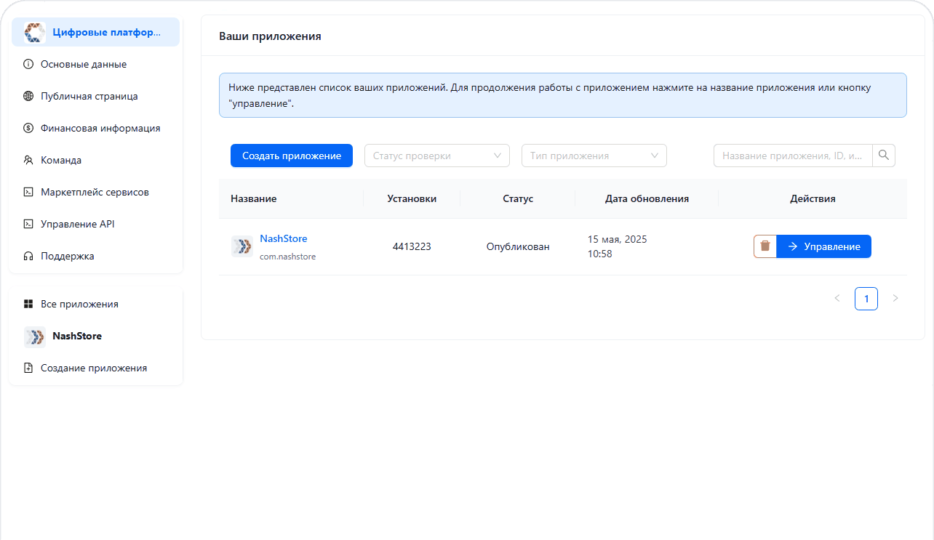This screenshot has height=540, width=934.
Task: Open the Тип приложения dropdown
Action: (594, 156)
